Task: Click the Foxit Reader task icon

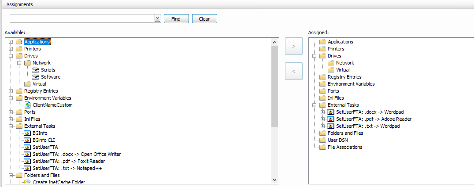Action: [x=27, y=161]
